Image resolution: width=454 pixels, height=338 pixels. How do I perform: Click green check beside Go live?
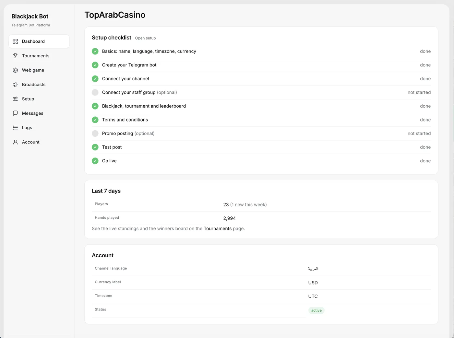(95, 161)
